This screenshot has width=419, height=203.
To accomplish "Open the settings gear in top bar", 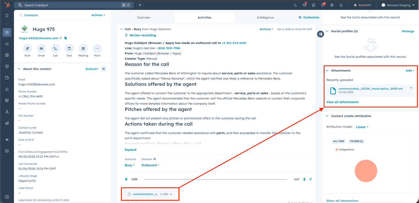I will tap(332, 5).
